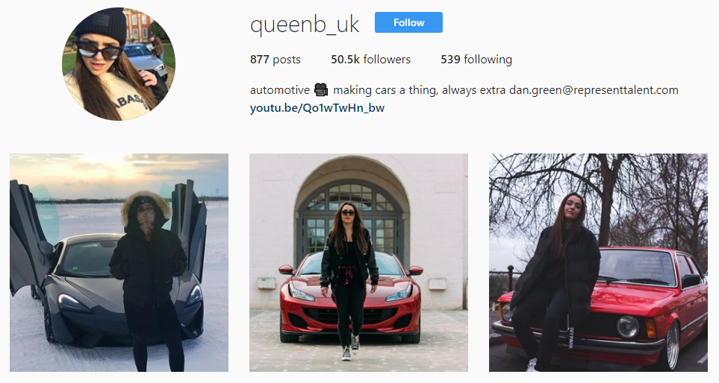
Task: Click the movie camera emoji in bio
Action: (321, 89)
